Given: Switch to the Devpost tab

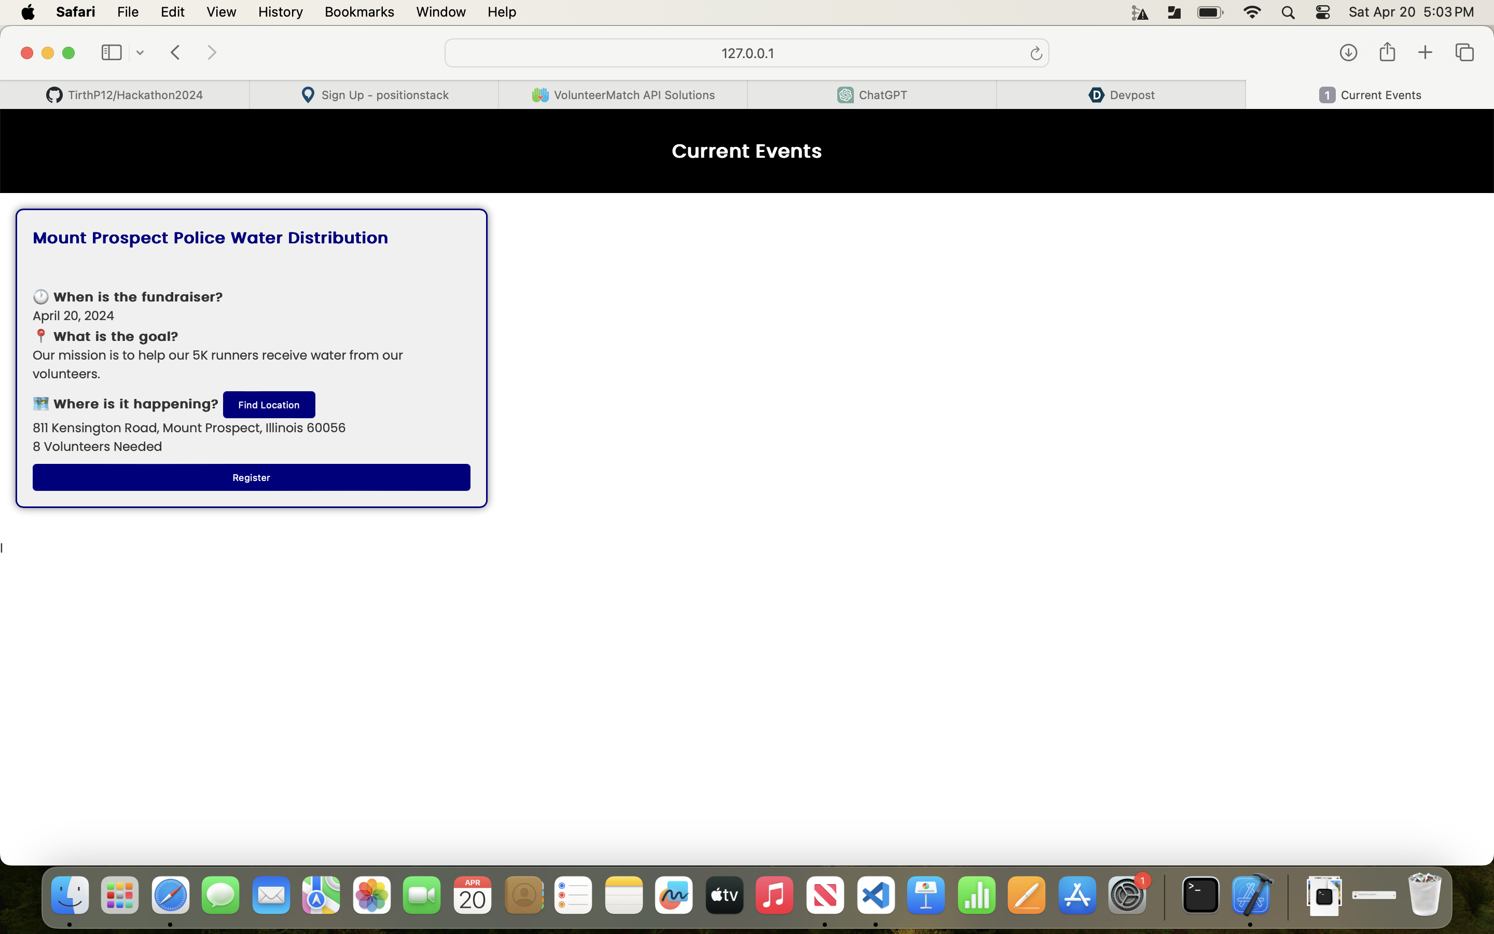Looking at the screenshot, I should pyautogui.click(x=1120, y=95).
